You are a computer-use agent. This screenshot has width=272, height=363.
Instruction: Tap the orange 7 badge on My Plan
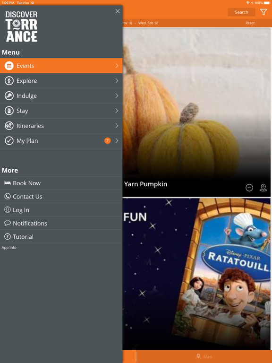point(107,140)
